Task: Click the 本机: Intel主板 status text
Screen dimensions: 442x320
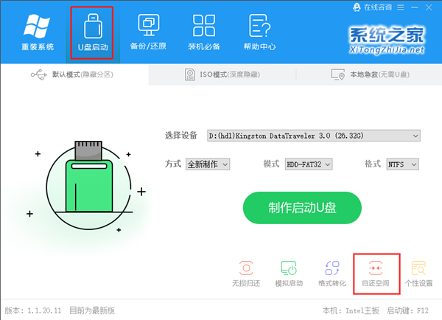Action: pyautogui.click(x=351, y=310)
